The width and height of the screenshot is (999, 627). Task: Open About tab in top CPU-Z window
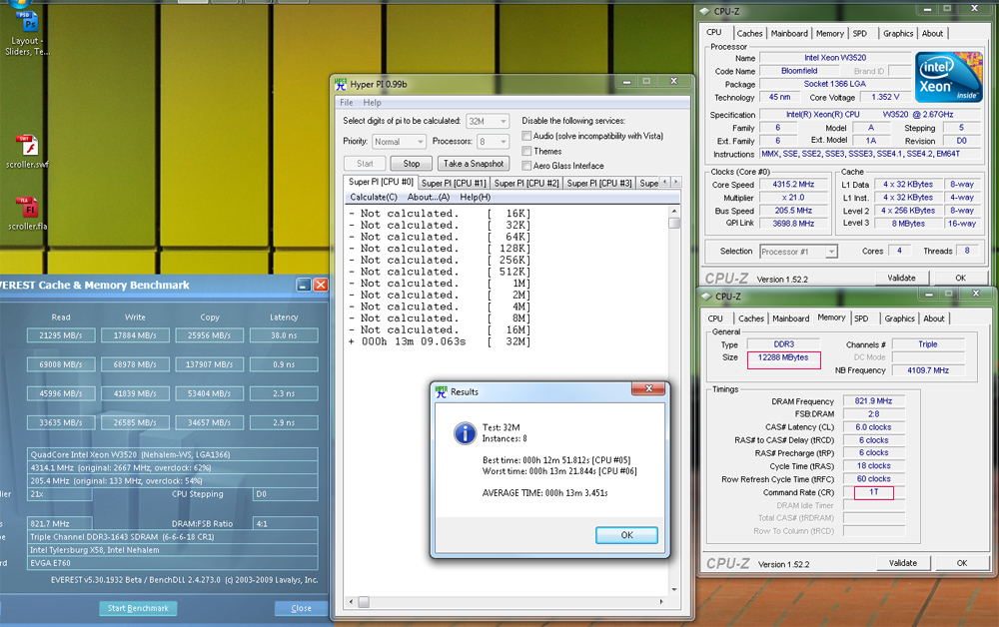pyautogui.click(x=932, y=34)
